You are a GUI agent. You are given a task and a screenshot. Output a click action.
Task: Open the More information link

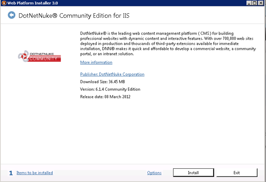click(x=96, y=62)
